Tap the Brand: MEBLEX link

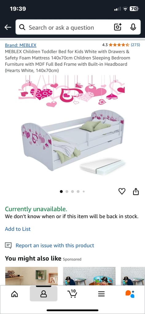(x=21, y=45)
